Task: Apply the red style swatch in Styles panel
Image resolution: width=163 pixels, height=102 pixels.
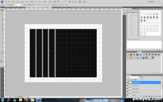Action: [x=156, y=54]
